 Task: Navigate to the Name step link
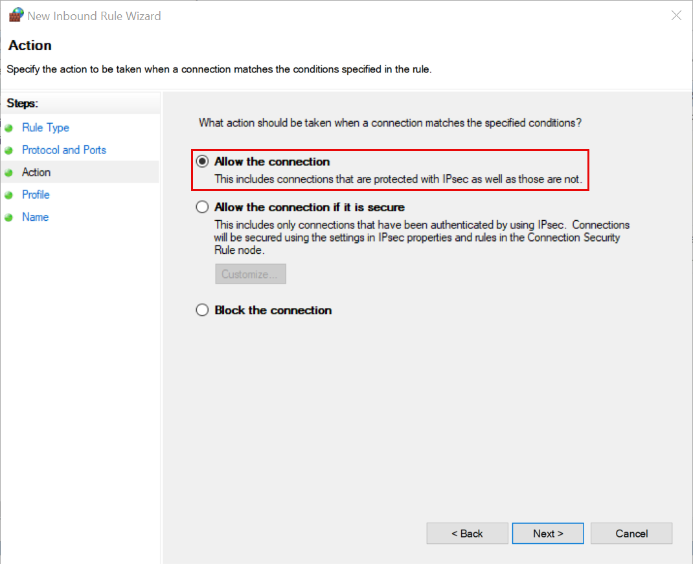click(35, 218)
